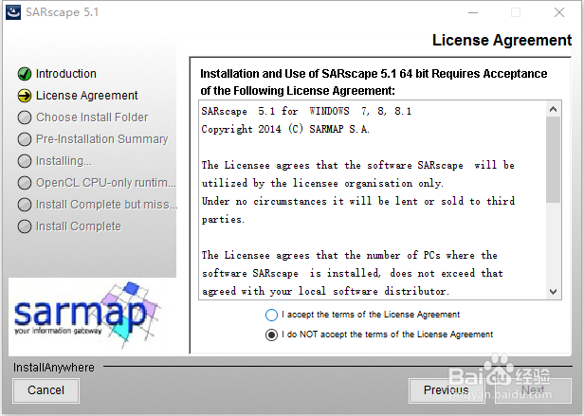Click the SARscape app icon in title bar
This screenshot has width=584, height=416.
tap(13, 12)
